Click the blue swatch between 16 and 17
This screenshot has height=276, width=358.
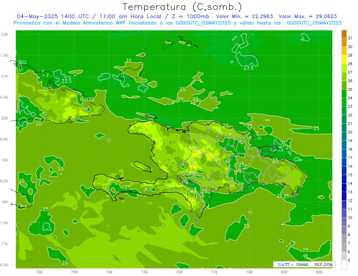click(x=344, y=162)
